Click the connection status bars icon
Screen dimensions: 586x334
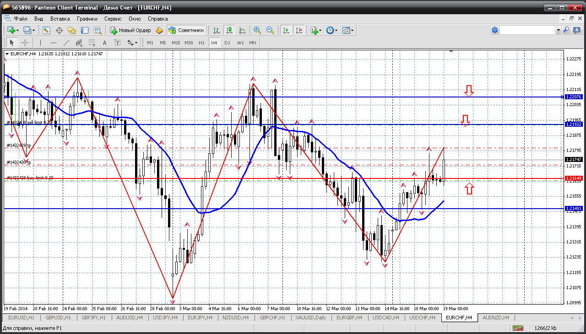tap(518, 328)
